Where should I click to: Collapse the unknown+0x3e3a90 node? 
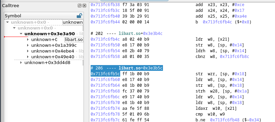[21, 34]
